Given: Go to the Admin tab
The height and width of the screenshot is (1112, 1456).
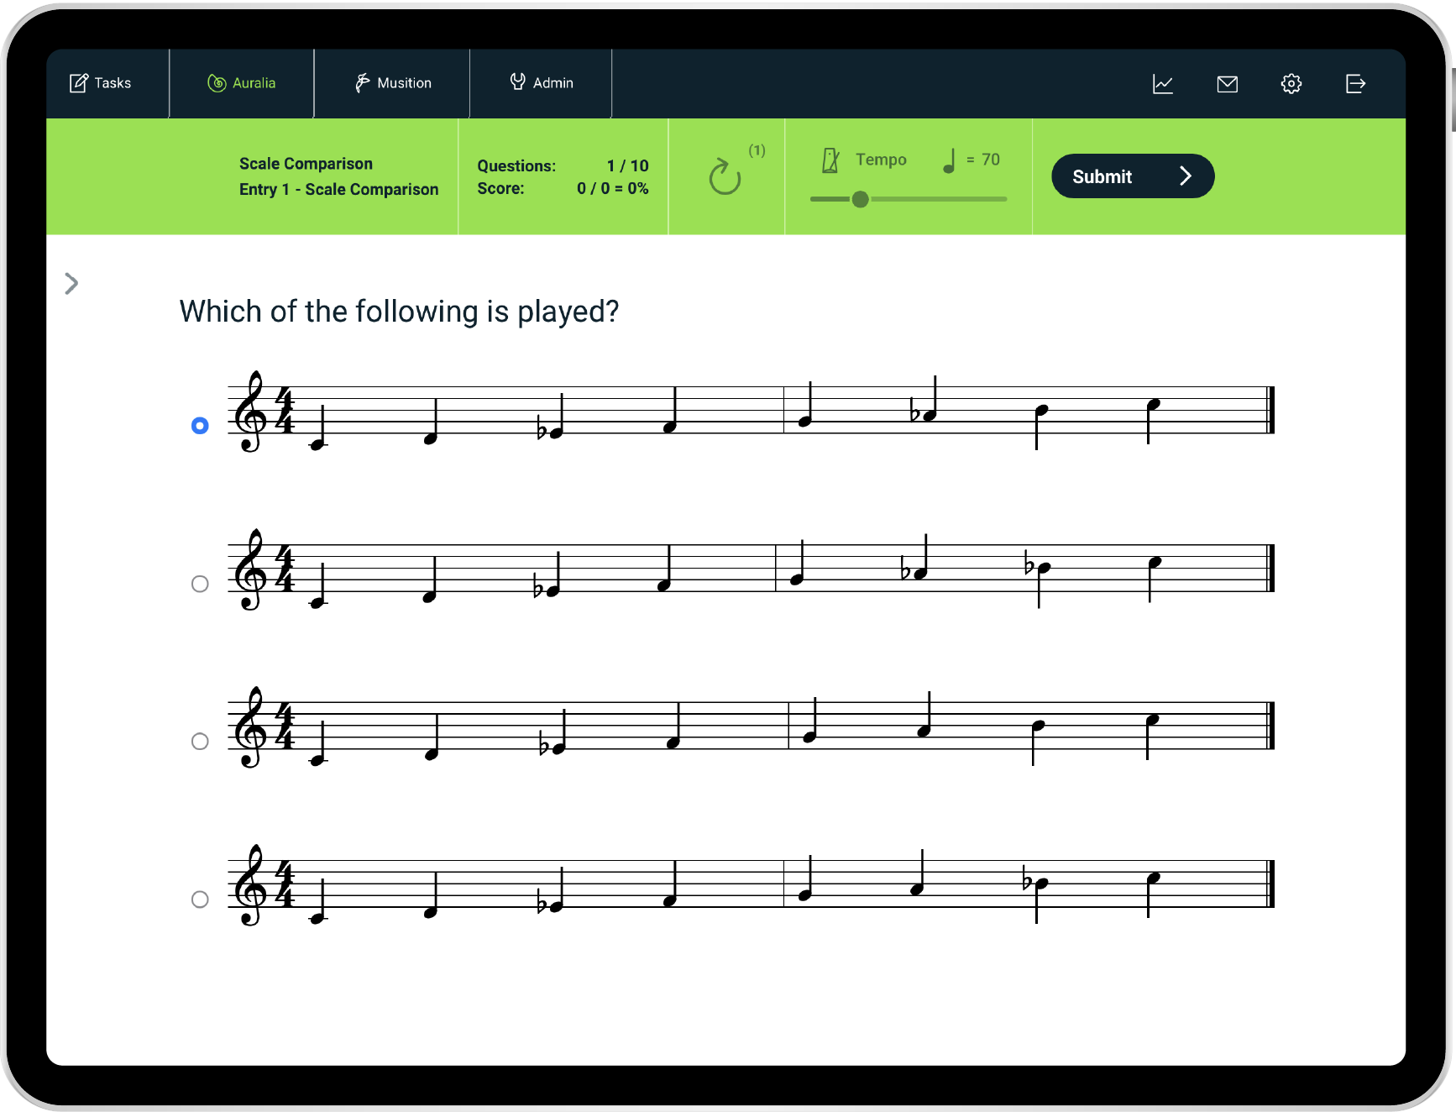Looking at the screenshot, I should pos(542,83).
